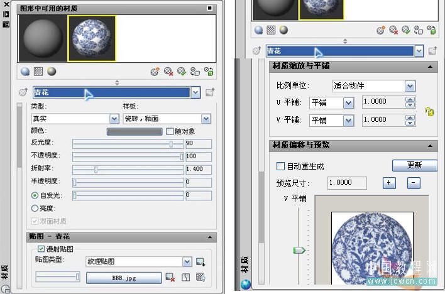The image size is (445, 294).
Task: Click the map settings icon next to 纹理贴图
Action: tap(201, 262)
